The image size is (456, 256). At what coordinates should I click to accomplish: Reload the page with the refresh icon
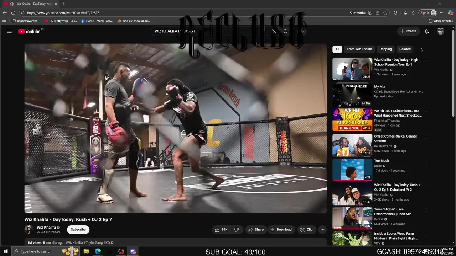pos(13,13)
